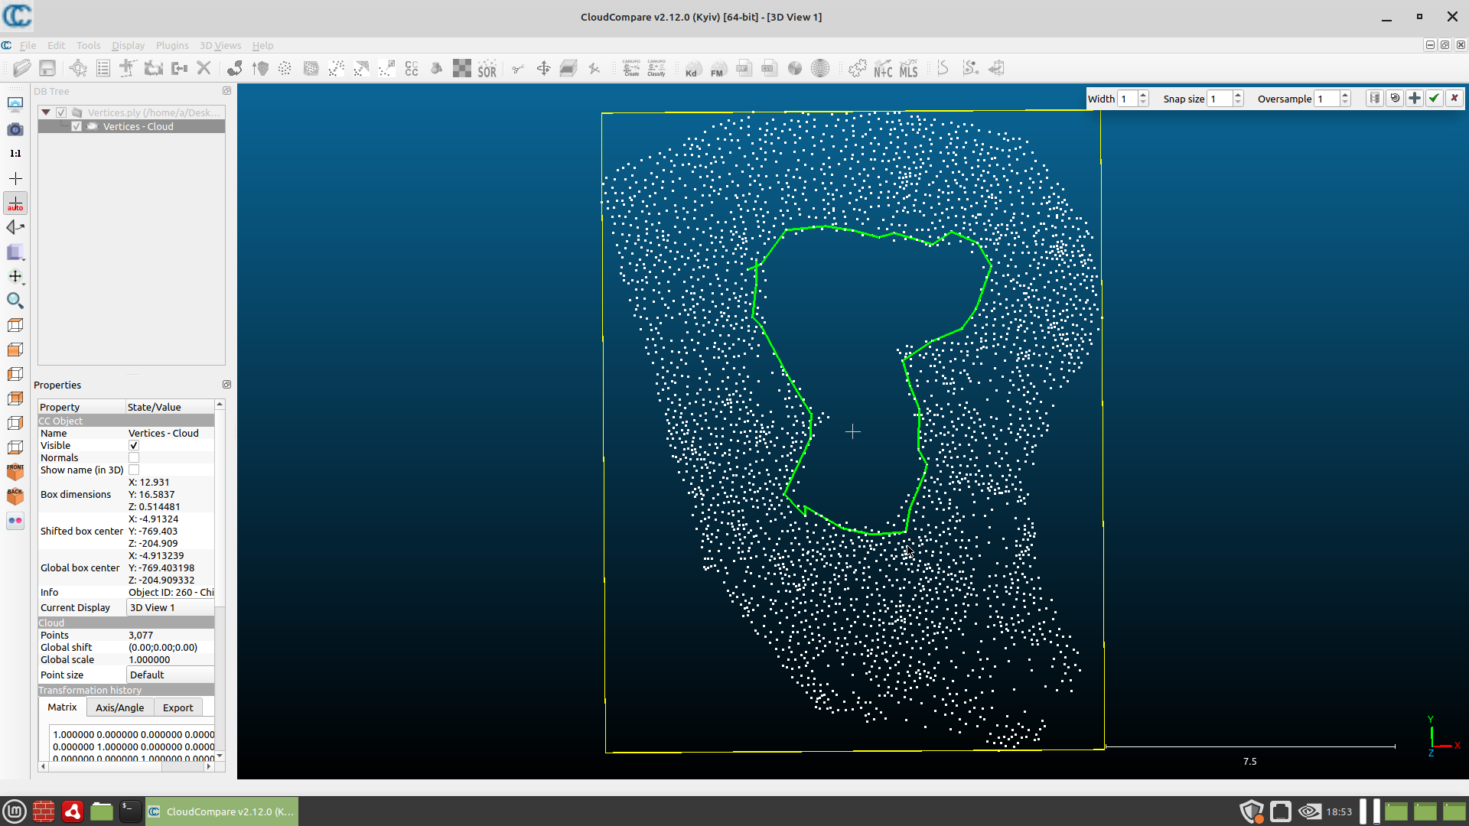Toggle Show name in 3D checkbox
This screenshot has height=826, width=1469.
click(x=133, y=469)
